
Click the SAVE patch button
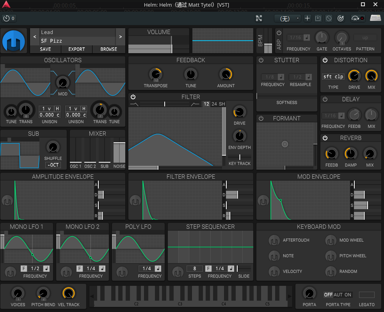(45, 49)
